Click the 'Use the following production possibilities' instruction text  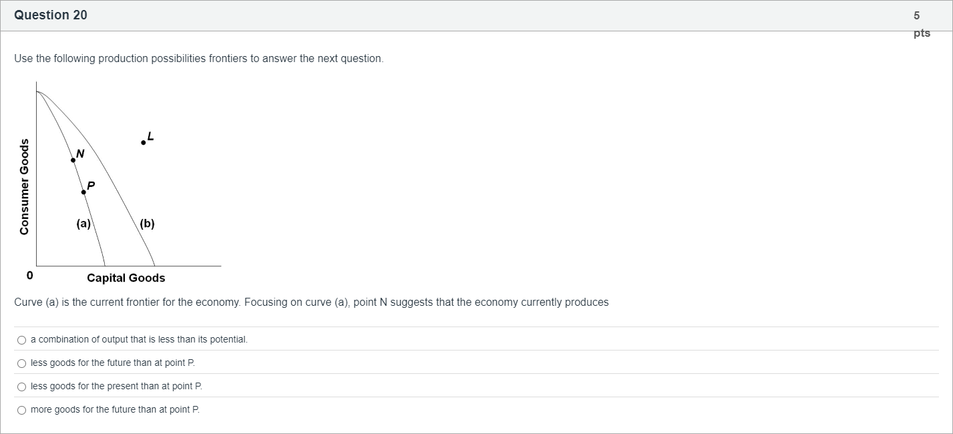click(x=199, y=59)
